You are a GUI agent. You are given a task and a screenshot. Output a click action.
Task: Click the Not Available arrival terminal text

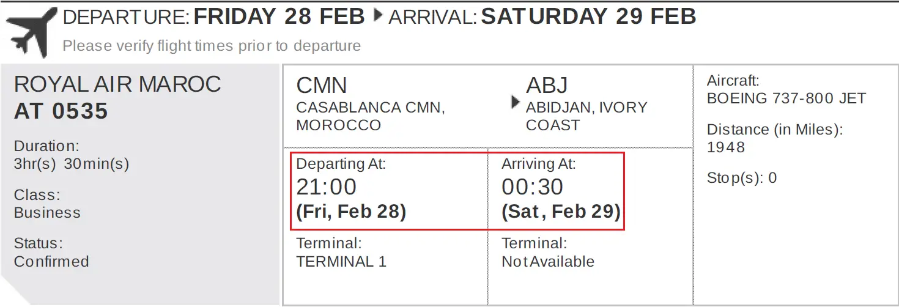click(548, 262)
